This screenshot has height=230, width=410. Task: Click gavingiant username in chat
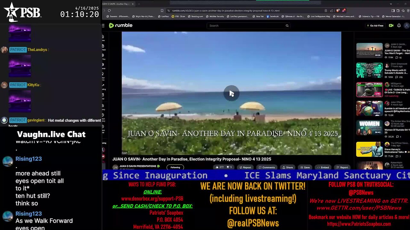coord(36,120)
